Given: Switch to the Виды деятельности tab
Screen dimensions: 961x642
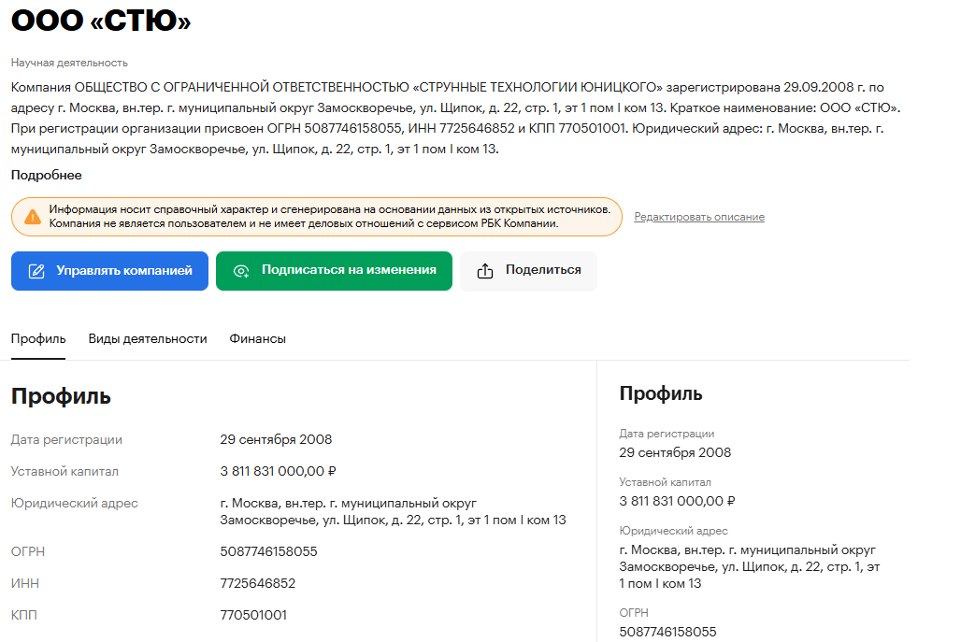Looking at the screenshot, I should tap(148, 339).
